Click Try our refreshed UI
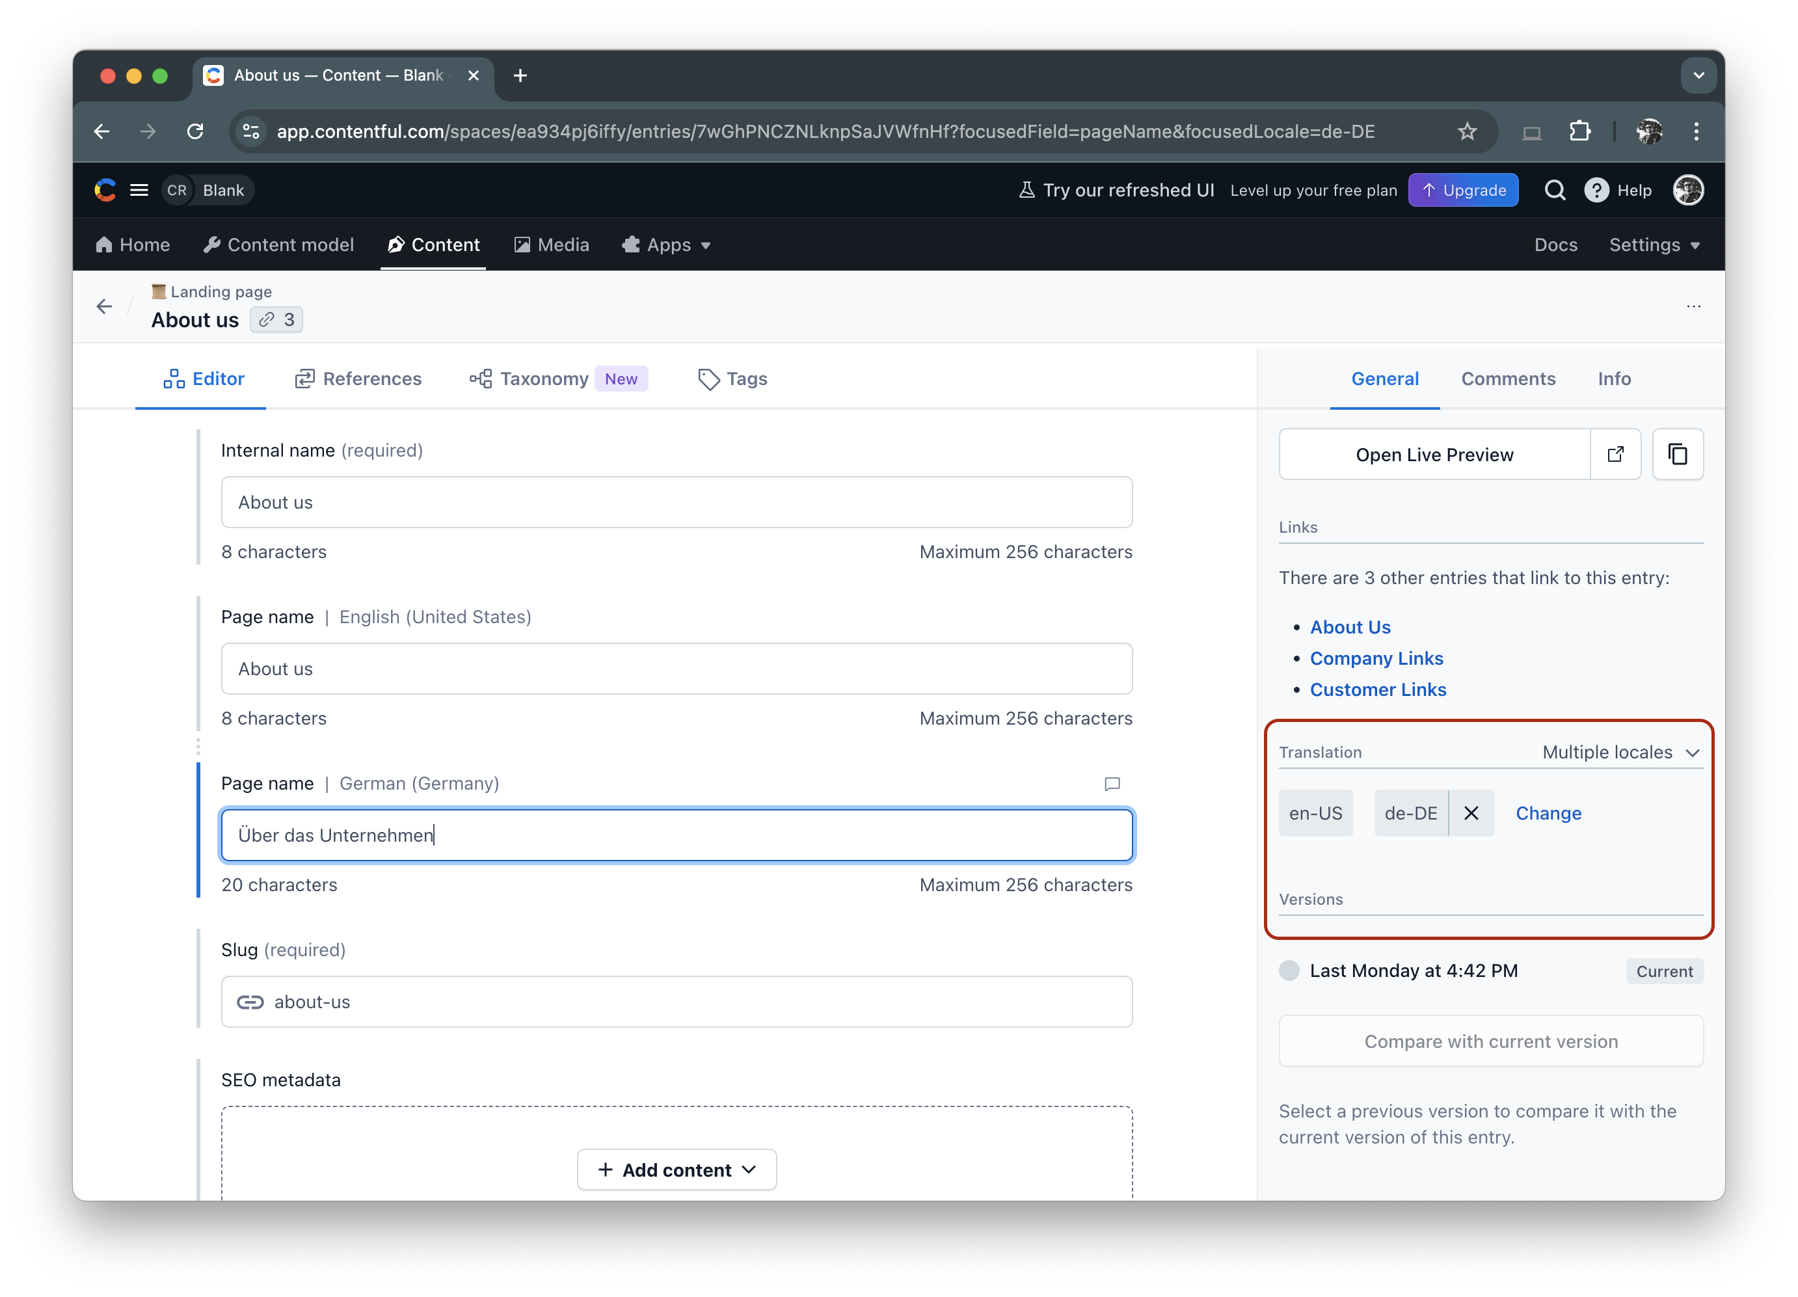This screenshot has height=1297, width=1798. pos(1116,191)
